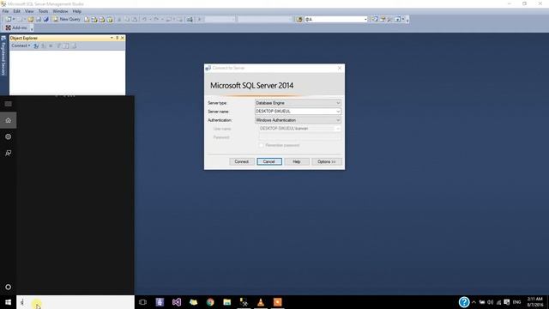This screenshot has width=549, height=309.
Task: Click the Properties wrench toolbar icon
Action: [x=389, y=19]
